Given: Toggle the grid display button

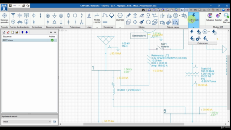Looking at the screenshot, I should pyautogui.click(x=187, y=10).
